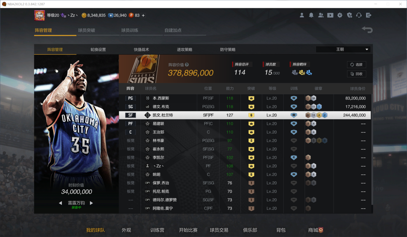
Task: Open 球员交易 in bottom navigation
Action: click(x=219, y=230)
